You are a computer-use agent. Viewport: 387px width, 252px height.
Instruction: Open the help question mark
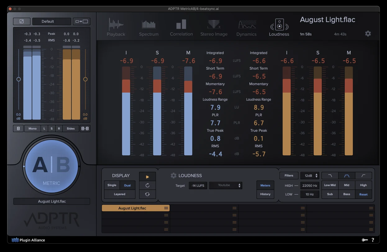coord(373,240)
